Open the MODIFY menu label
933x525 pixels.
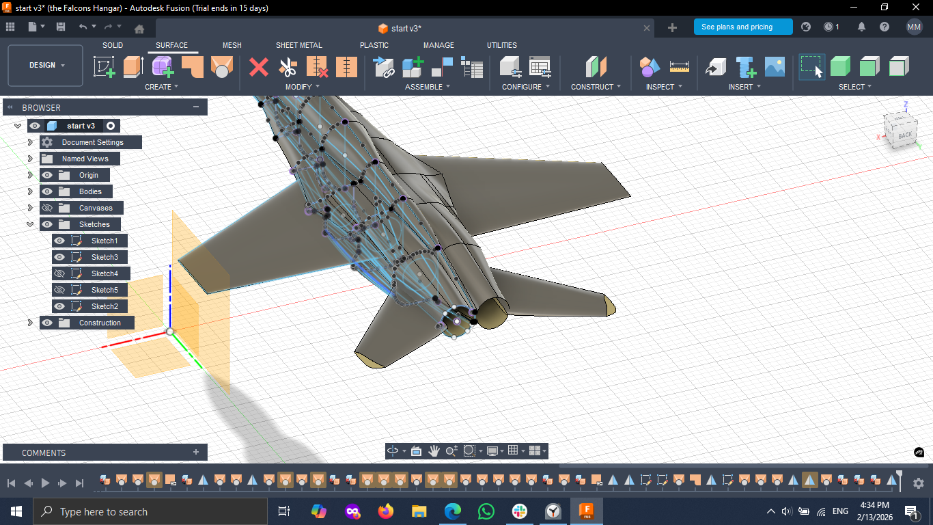pos(303,87)
